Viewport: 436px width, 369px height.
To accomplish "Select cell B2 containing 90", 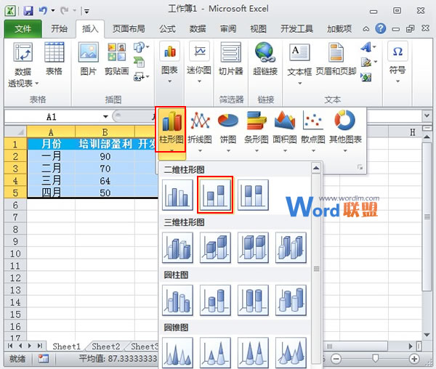I will (105, 156).
